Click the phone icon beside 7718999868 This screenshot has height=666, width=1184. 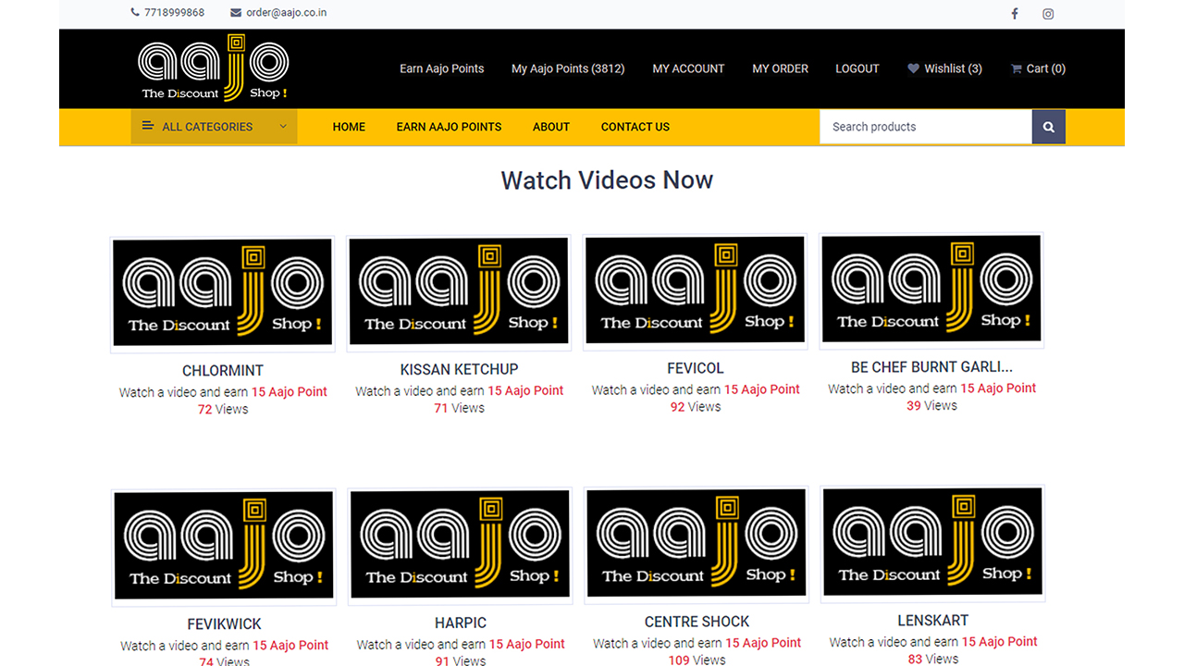135,13
